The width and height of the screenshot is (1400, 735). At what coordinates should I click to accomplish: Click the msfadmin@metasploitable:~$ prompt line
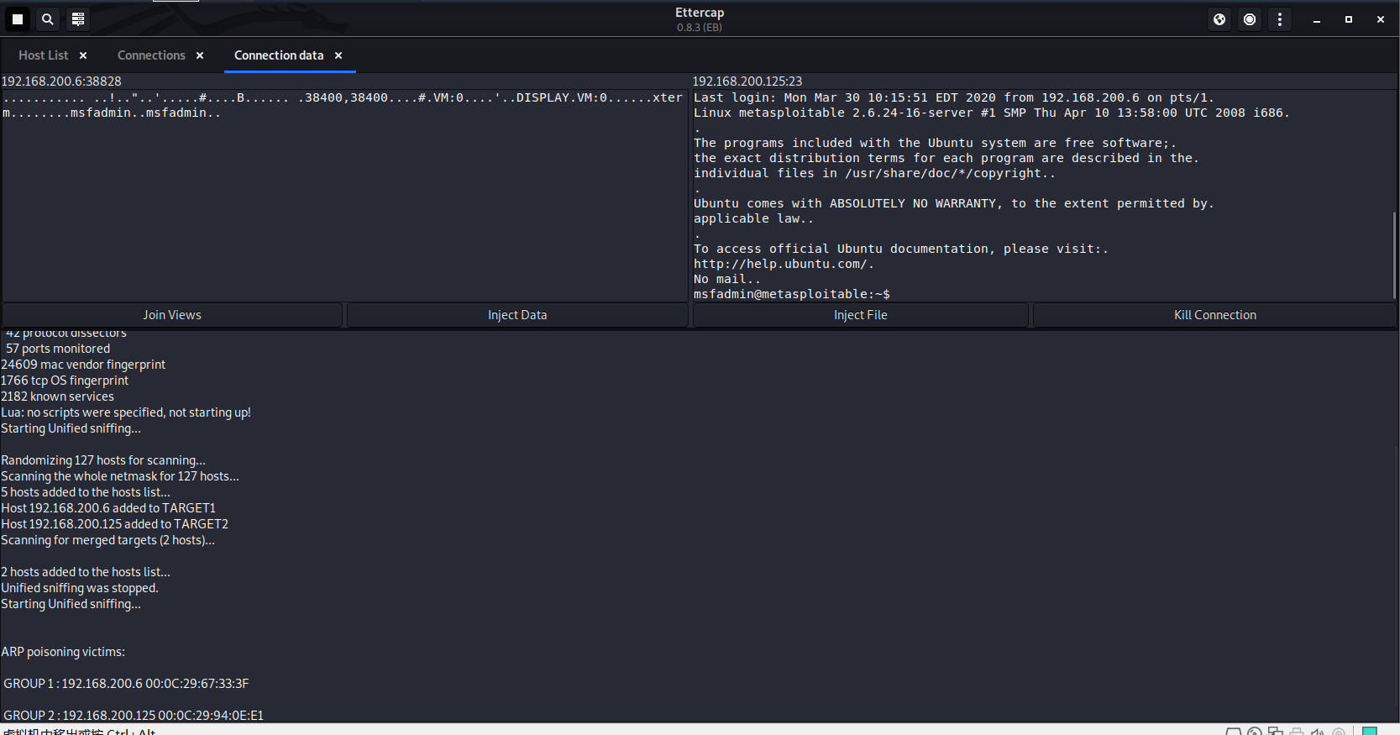792,294
